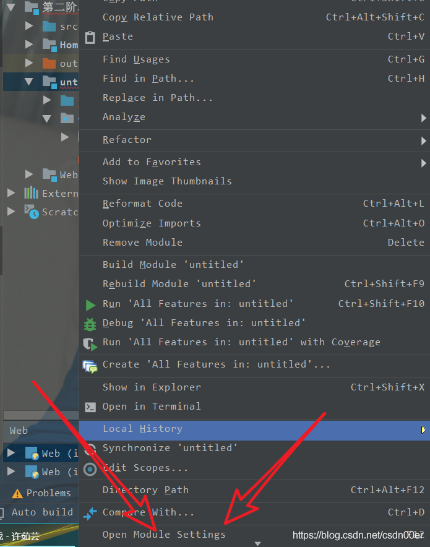Select Show Image Thumbnails
Viewport: 430px width, 547px height.
coord(254,181)
